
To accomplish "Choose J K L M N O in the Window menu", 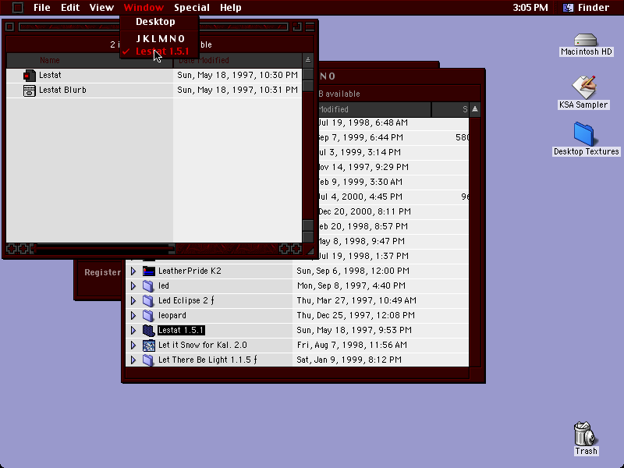I will tap(159, 38).
